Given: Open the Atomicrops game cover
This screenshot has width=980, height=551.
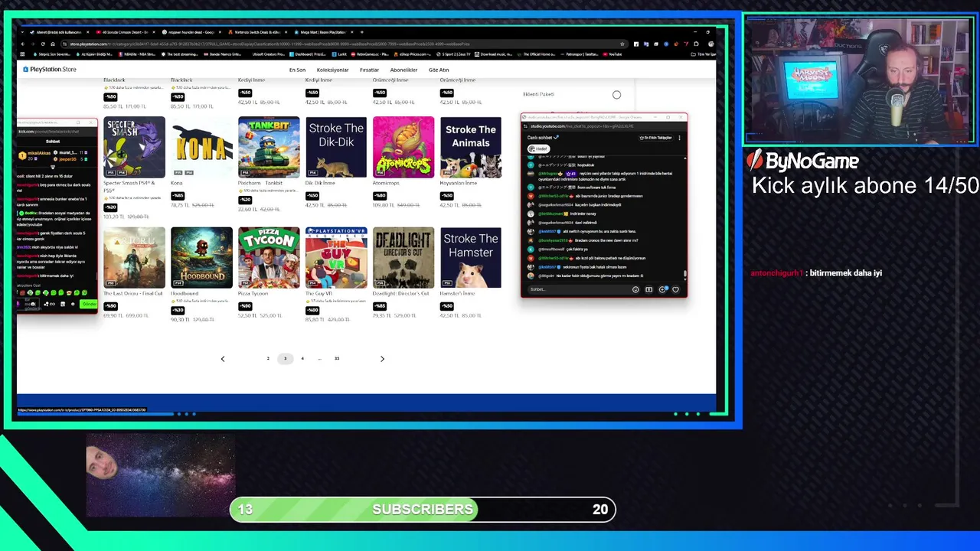Looking at the screenshot, I should pyautogui.click(x=403, y=147).
